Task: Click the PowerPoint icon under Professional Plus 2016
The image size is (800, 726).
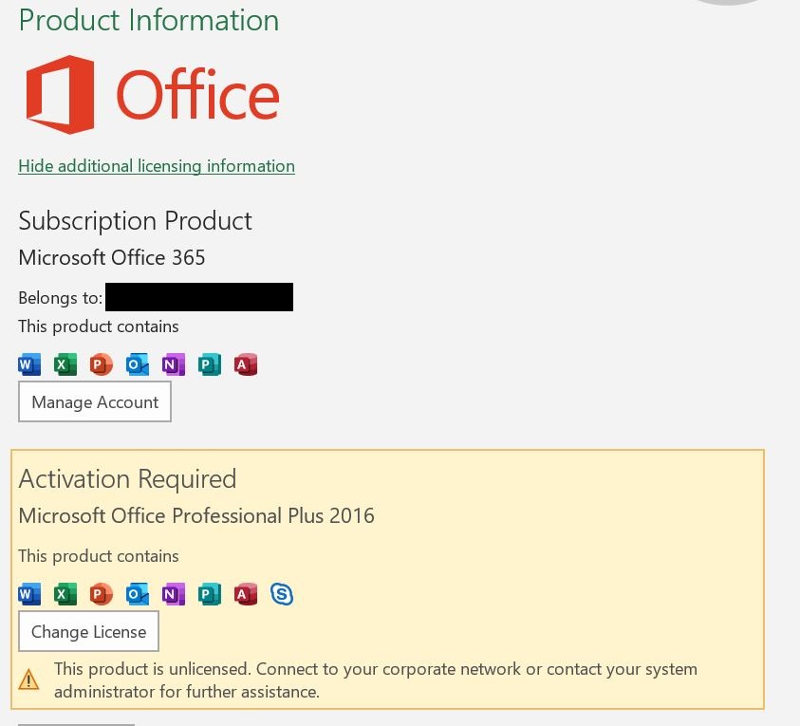Action: point(101,594)
